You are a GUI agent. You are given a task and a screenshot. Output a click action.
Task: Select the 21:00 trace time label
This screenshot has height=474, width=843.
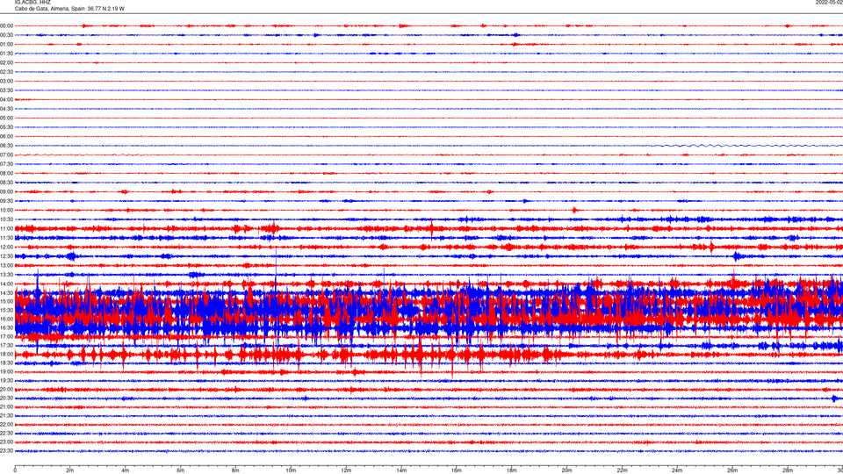[6, 406]
